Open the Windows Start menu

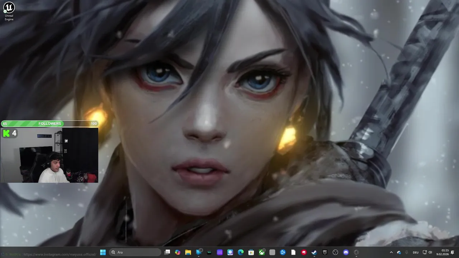pos(103,252)
